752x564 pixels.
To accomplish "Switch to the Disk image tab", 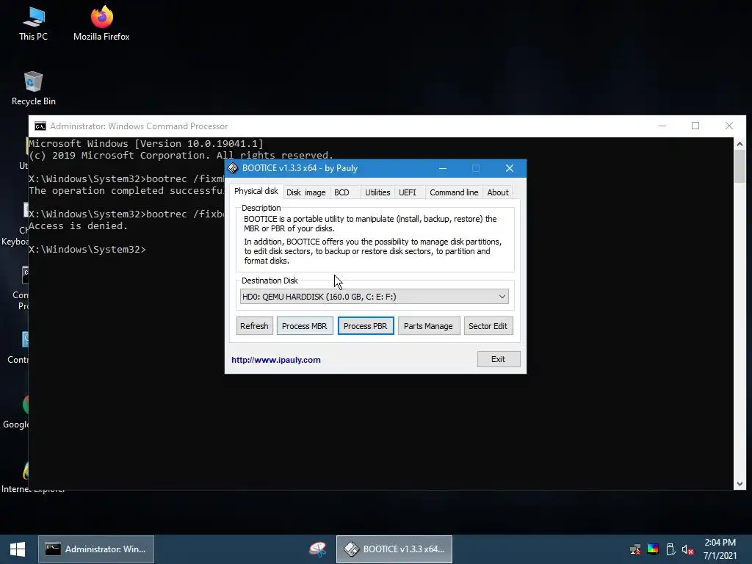I will [306, 192].
